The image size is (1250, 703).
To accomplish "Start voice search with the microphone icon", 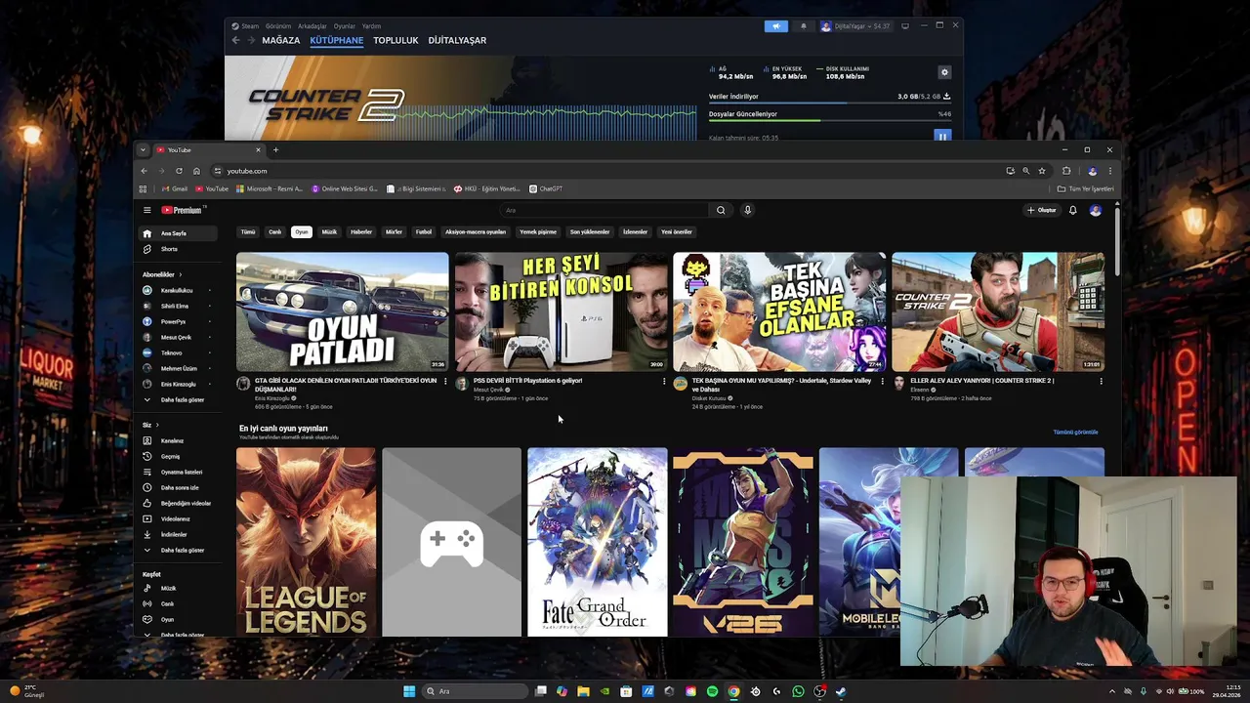I will [748, 210].
